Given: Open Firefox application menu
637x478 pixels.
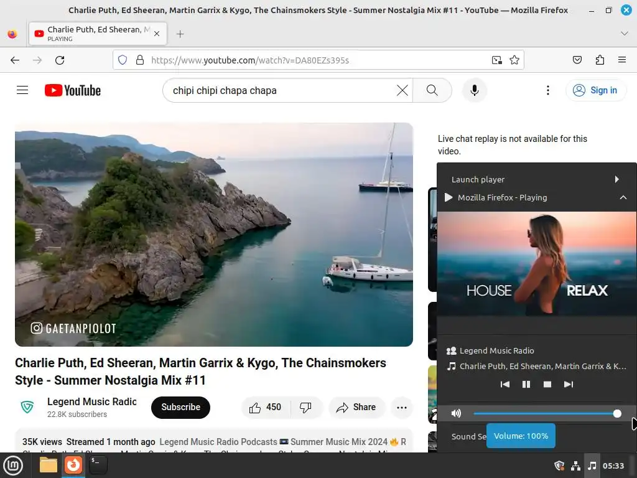Looking at the screenshot, I should (622, 60).
